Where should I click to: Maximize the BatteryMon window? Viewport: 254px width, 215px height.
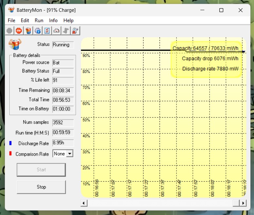221,10
